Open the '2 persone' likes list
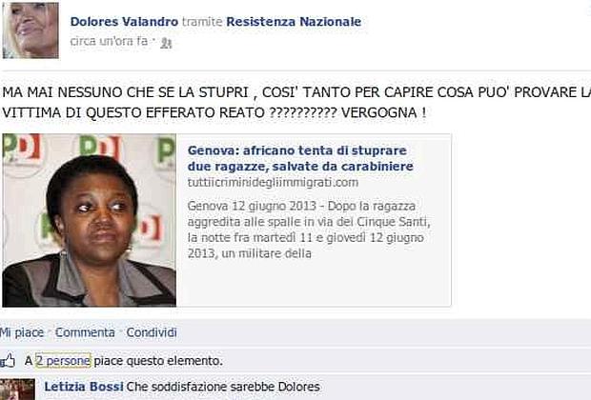The width and height of the screenshot is (591, 400). coord(63,361)
